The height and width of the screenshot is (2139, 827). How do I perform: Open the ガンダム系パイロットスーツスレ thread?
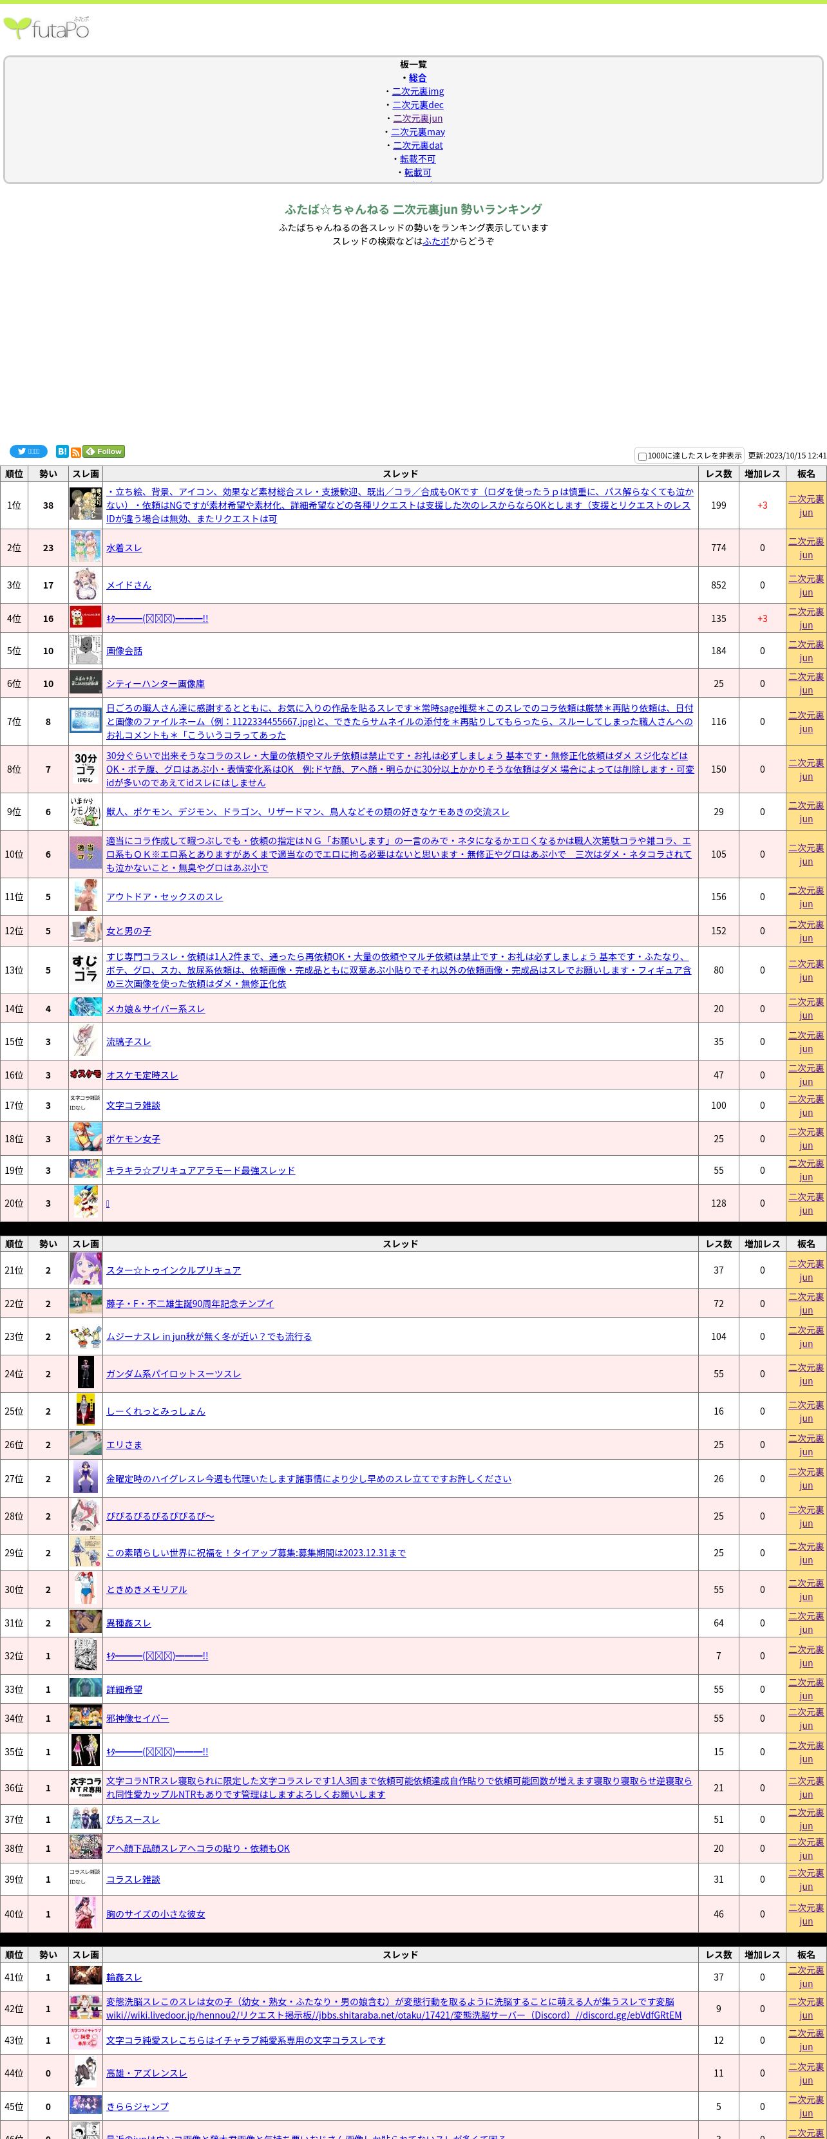[x=173, y=1374]
